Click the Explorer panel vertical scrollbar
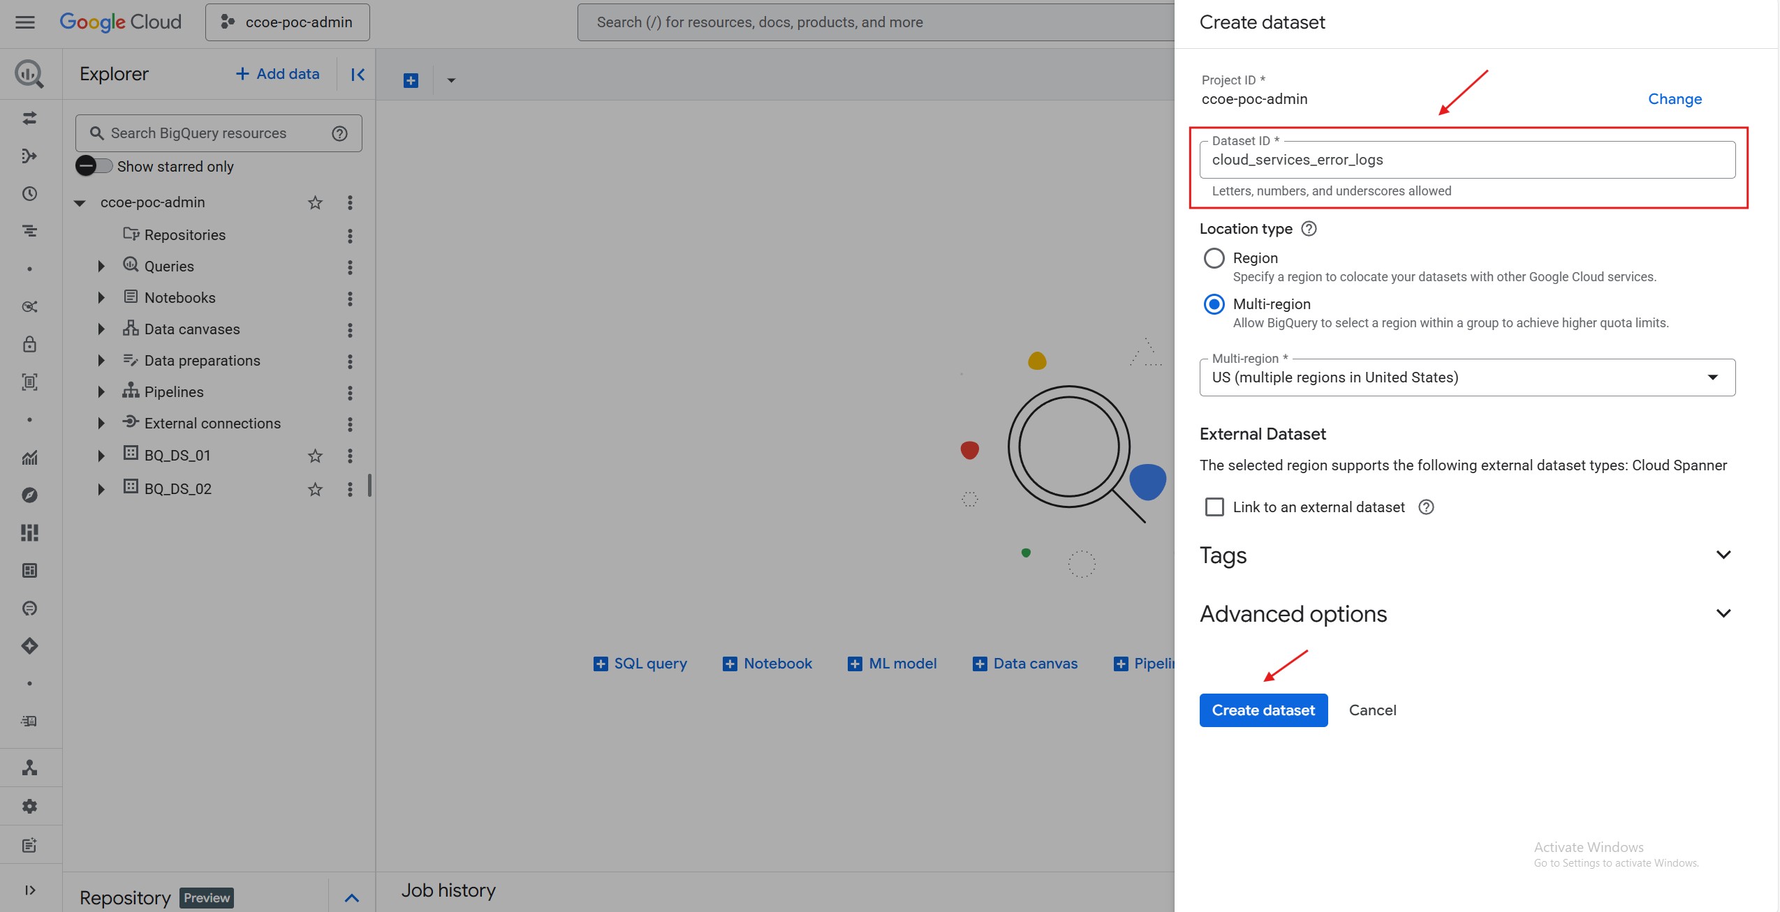This screenshot has height=912, width=1780. point(369,485)
